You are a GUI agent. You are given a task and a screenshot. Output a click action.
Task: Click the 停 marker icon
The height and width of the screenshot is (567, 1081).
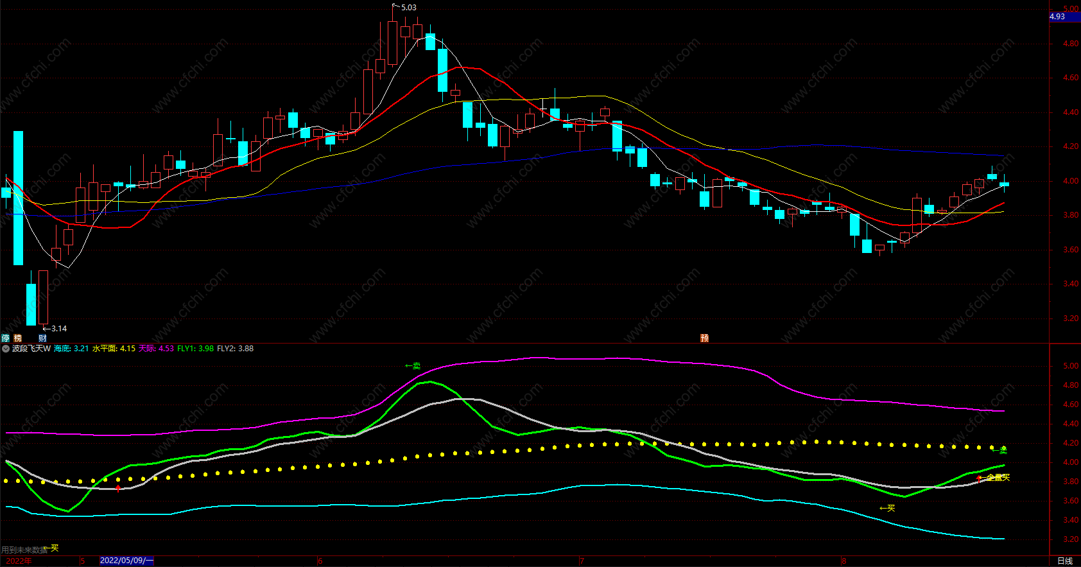click(6, 338)
